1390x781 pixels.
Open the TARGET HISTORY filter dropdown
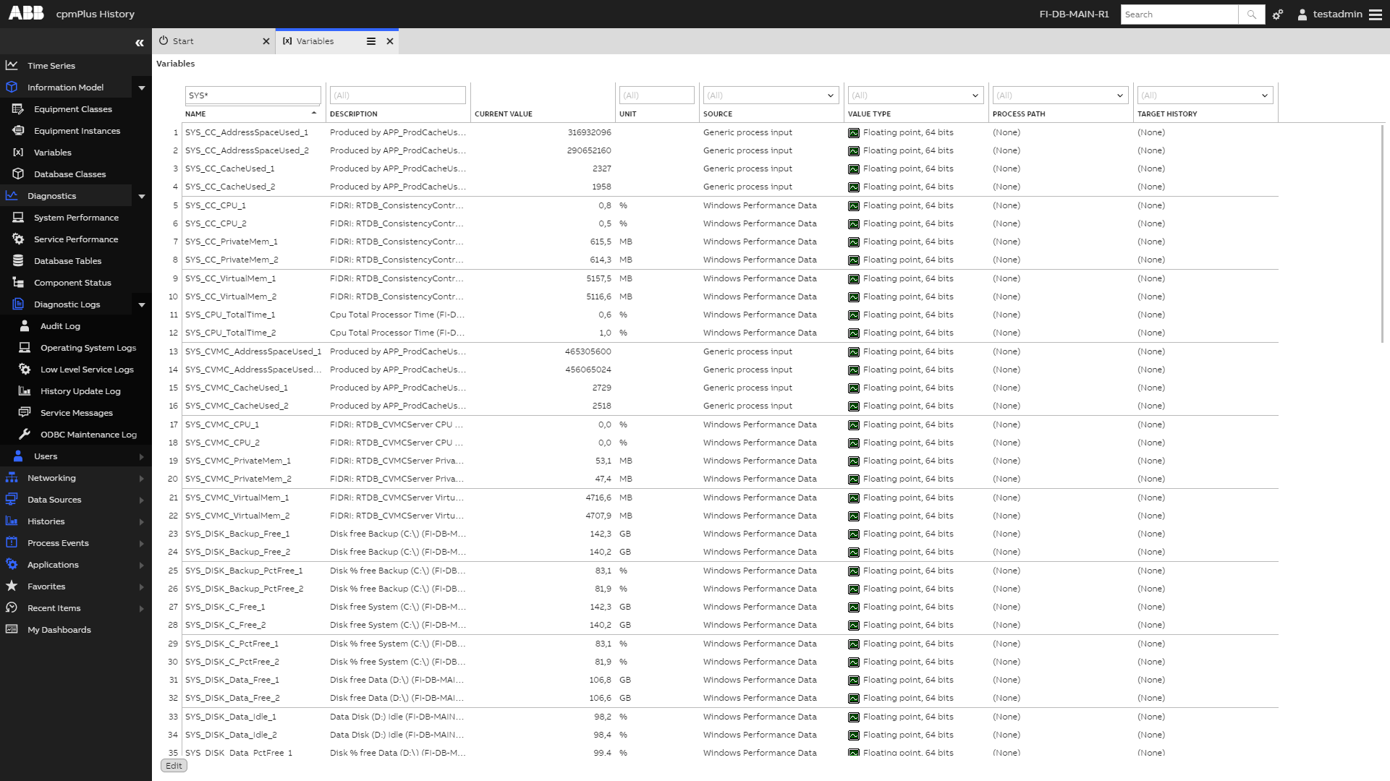point(1264,95)
